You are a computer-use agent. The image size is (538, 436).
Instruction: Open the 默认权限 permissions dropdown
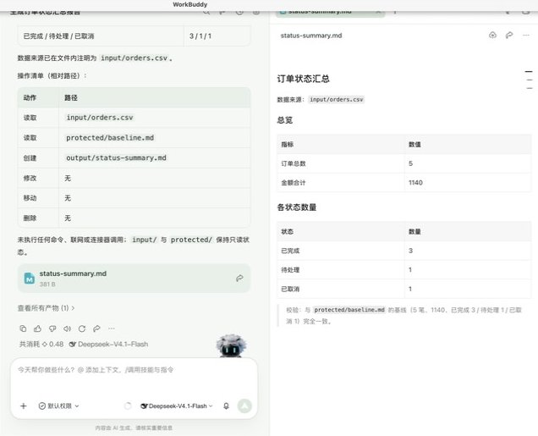tap(58, 406)
